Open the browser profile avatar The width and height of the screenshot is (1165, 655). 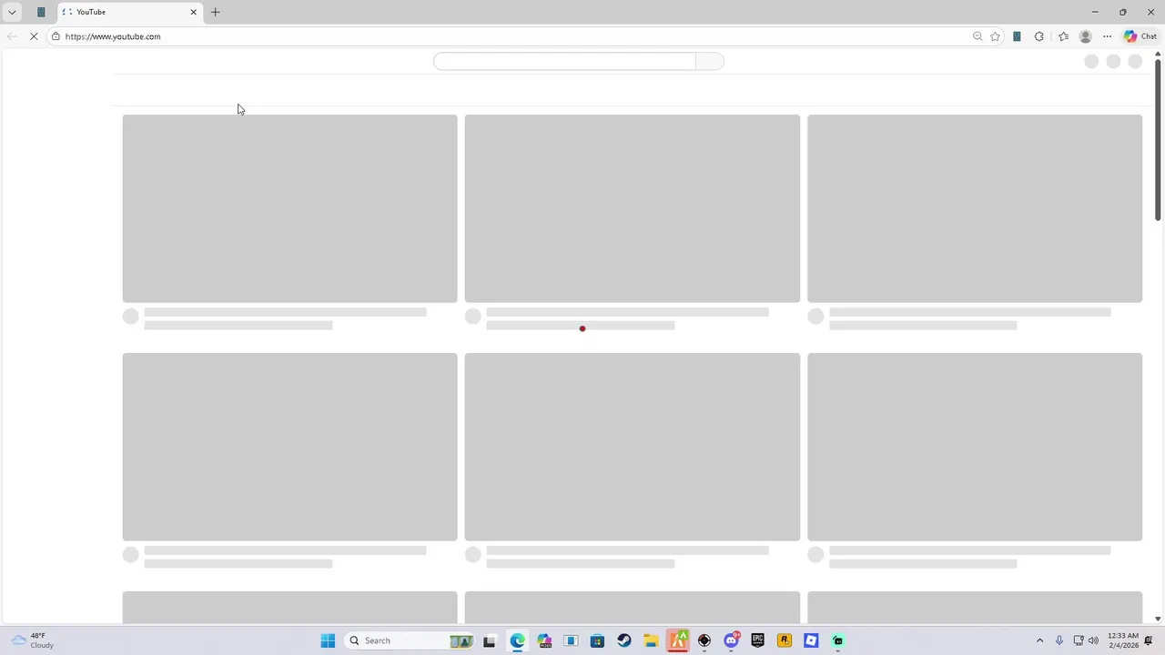pyautogui.click(x=1085, y=36)
